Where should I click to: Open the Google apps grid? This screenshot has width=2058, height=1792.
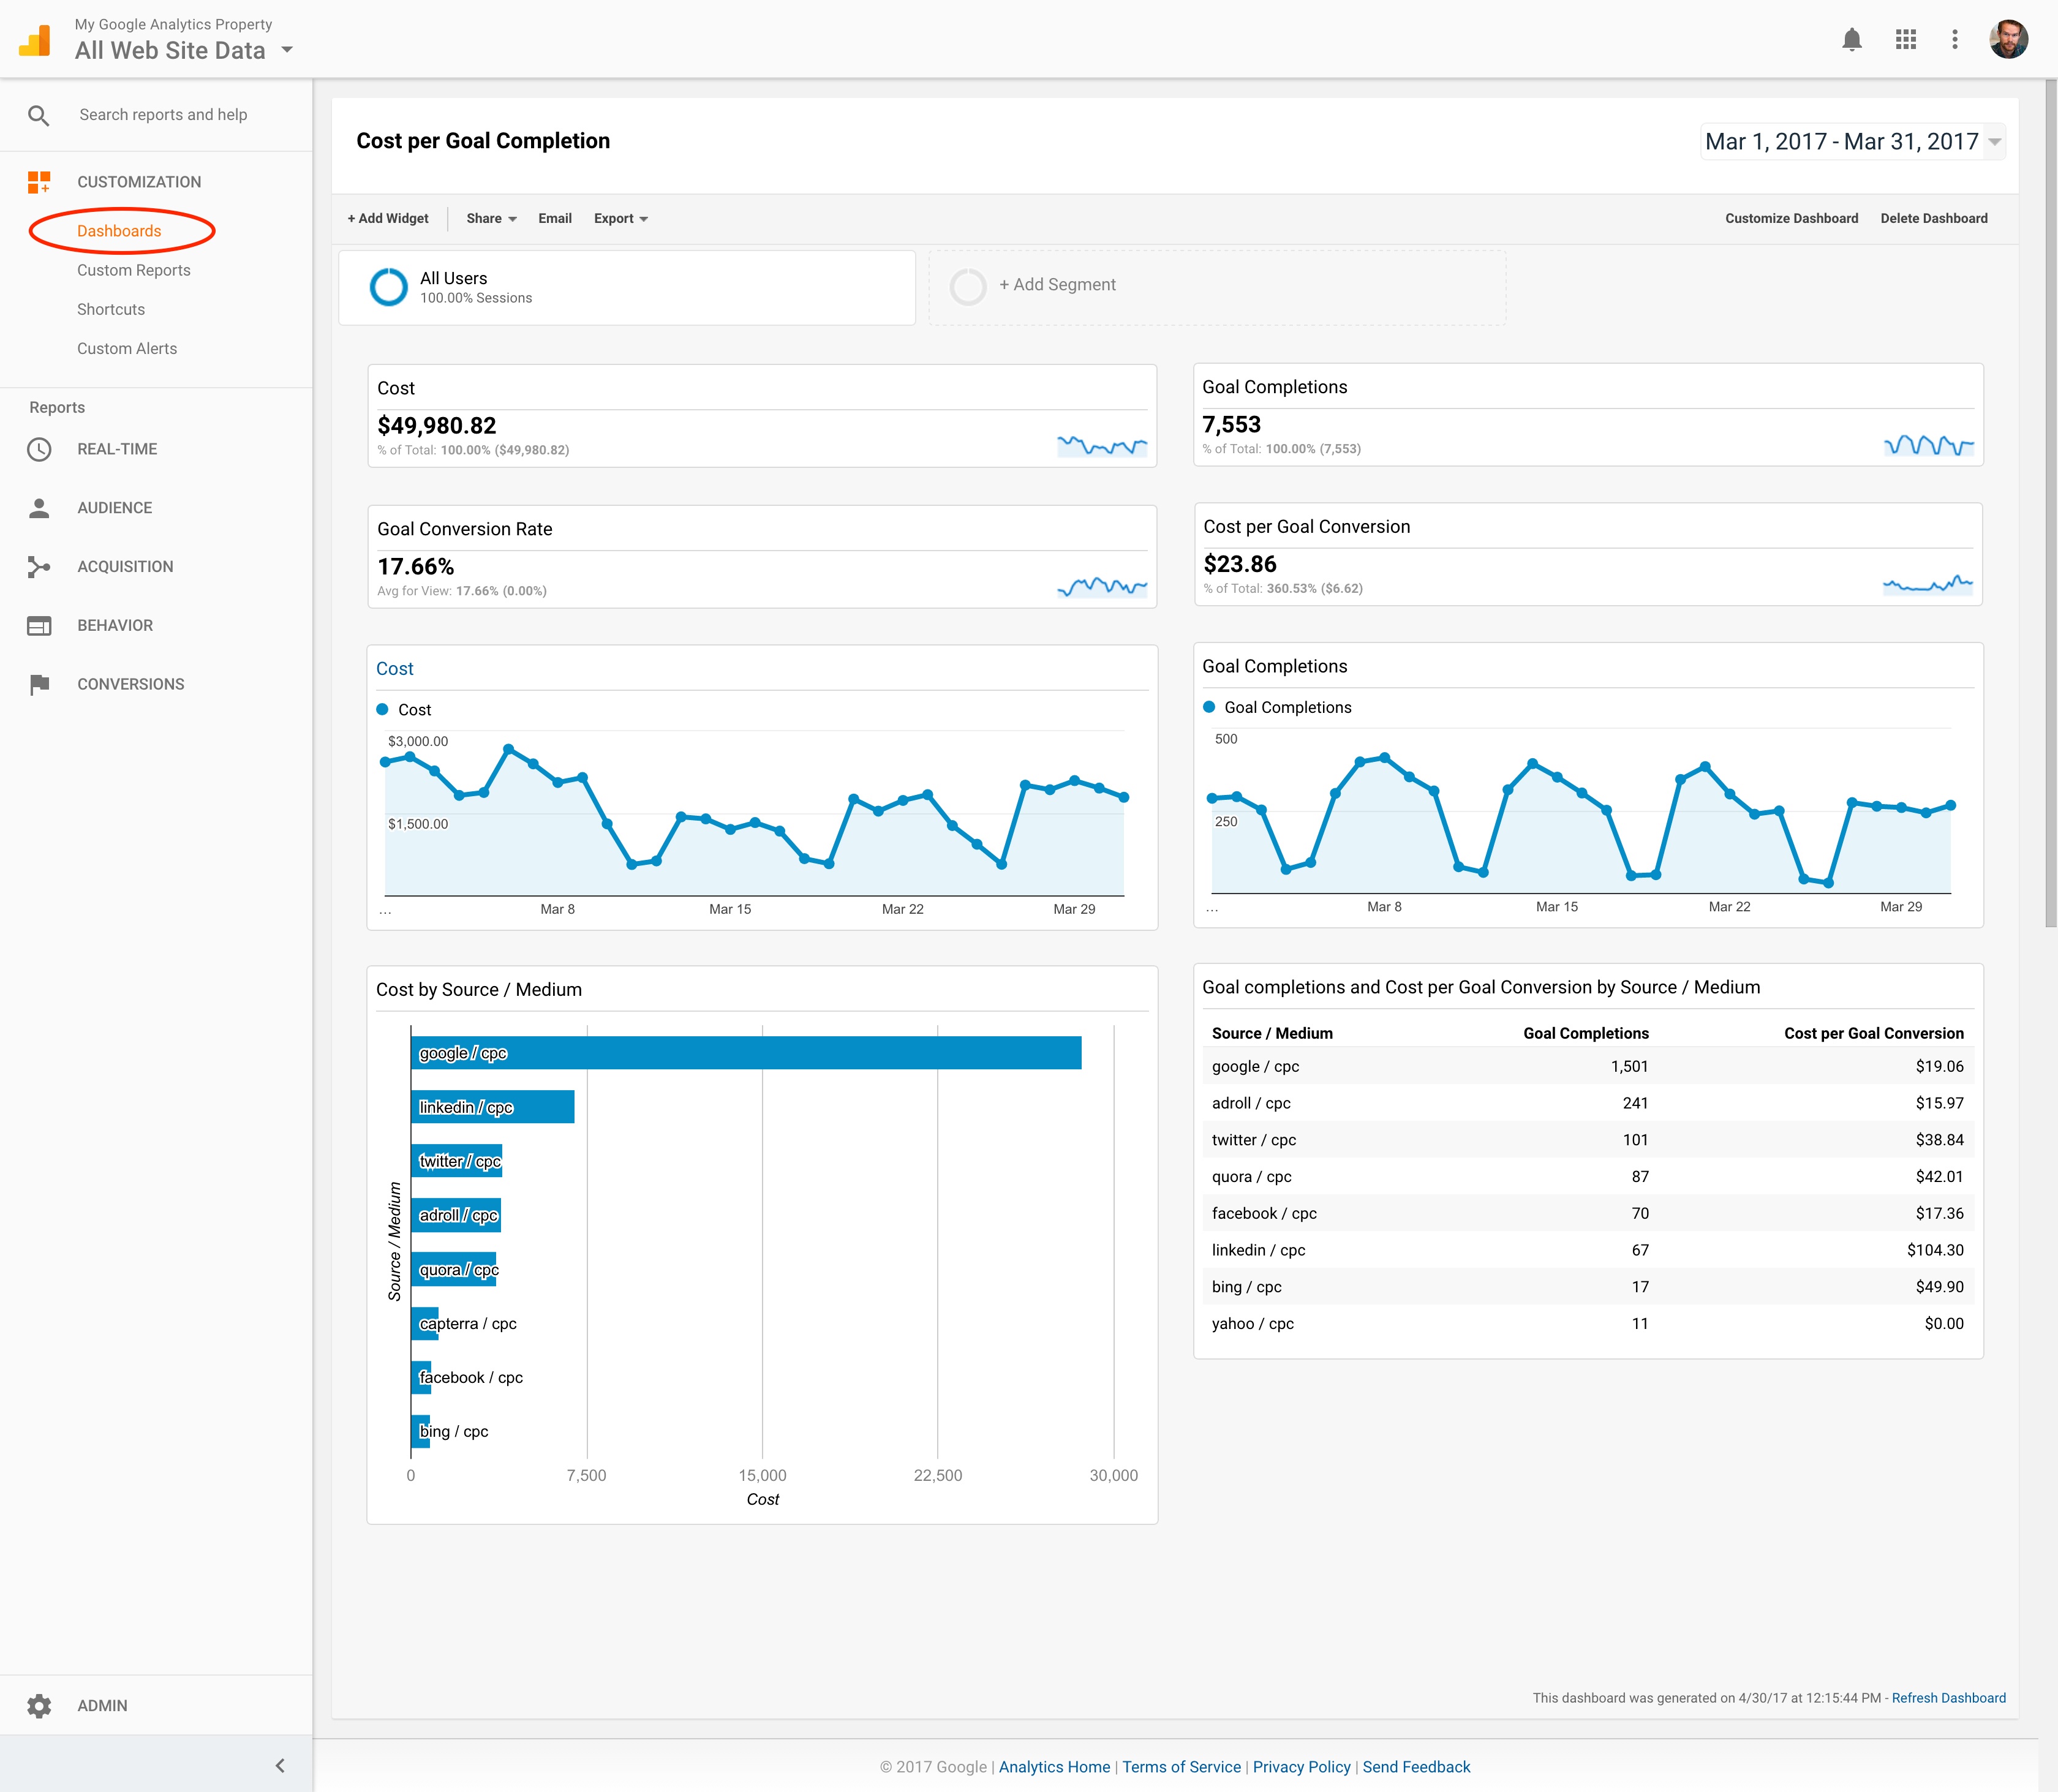click(x=1906, y=40)
